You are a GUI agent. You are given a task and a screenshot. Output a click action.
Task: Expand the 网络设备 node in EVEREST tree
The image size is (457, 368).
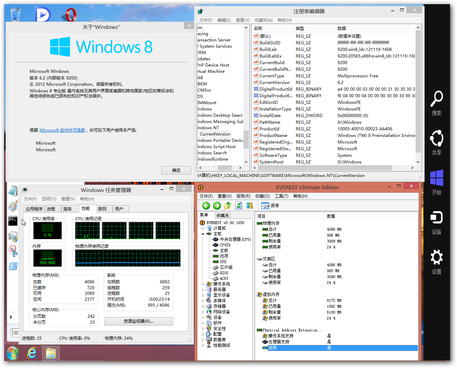[x=203, y=312]
